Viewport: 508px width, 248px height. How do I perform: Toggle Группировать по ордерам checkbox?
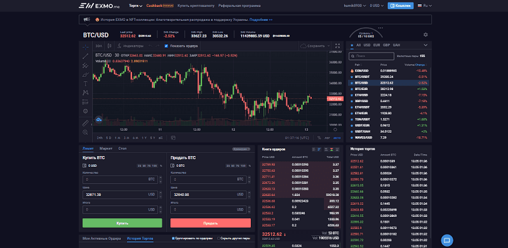pos(173,238)
